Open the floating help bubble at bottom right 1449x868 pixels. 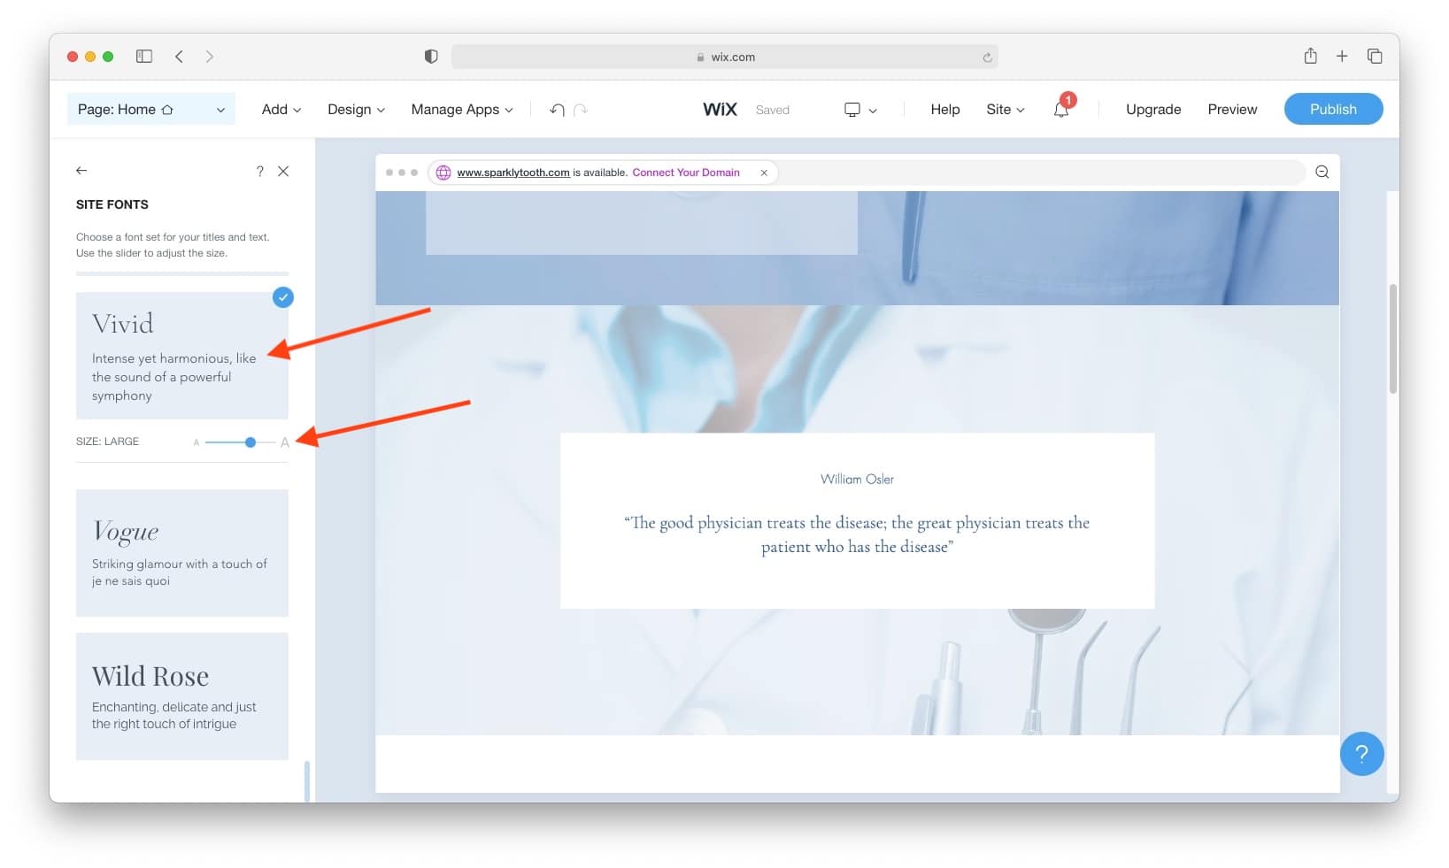[1361, 753]
